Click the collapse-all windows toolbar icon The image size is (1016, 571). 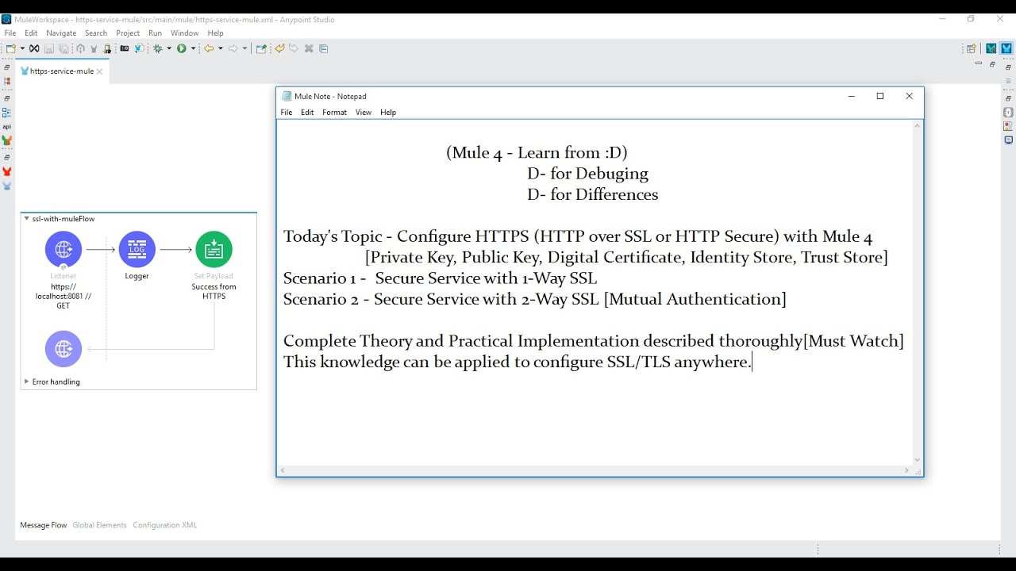pos(323,48)
